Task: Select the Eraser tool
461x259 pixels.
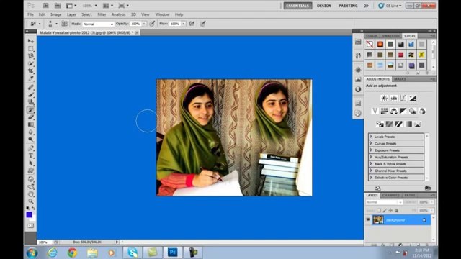Action: pos(31,117)
